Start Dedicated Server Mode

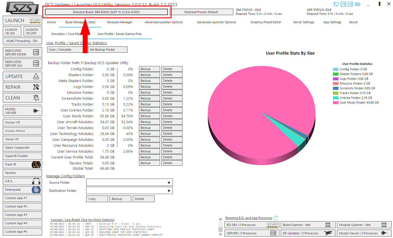[22, 52]
